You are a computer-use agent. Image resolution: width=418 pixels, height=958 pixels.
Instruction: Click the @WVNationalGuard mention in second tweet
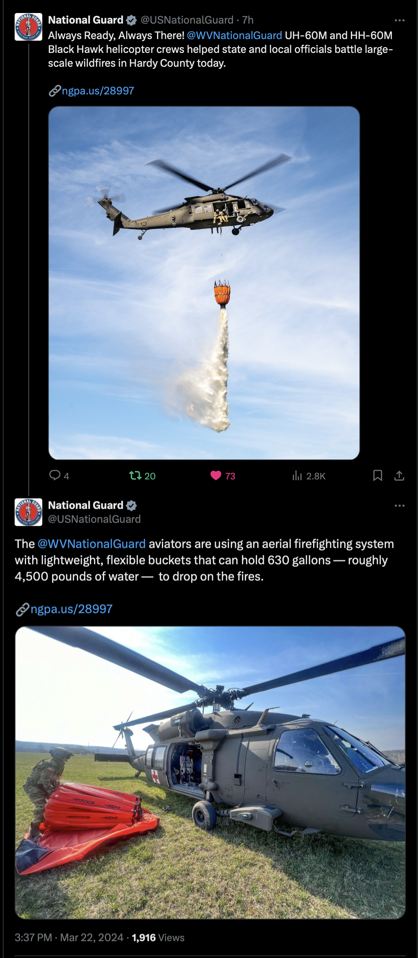click(91, 544)
